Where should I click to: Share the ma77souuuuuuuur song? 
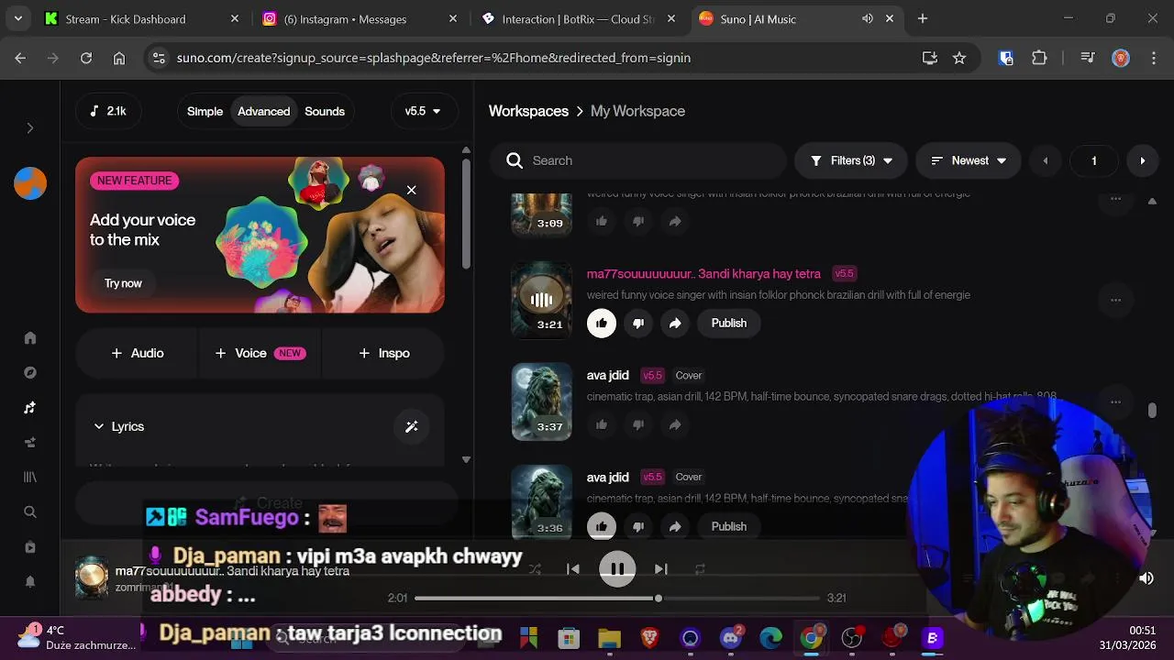[x=675, y=323]
